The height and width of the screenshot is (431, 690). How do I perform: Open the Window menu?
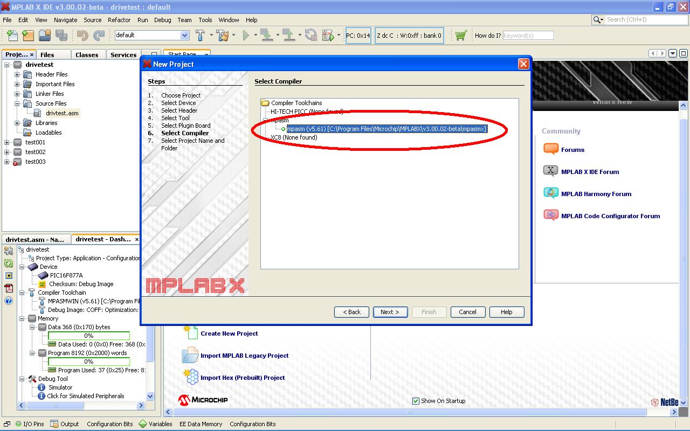pos(229,20)
